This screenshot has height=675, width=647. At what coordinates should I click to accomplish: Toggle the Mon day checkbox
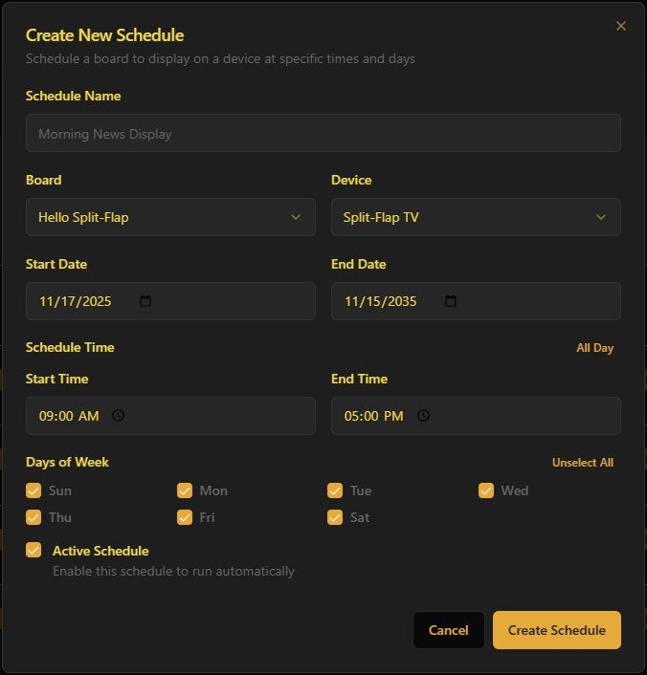coord(185,490)
